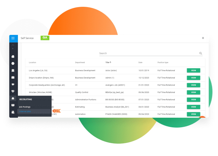
Task: Open Job Postings in Recruiting menu
Action: pos(25,107)
